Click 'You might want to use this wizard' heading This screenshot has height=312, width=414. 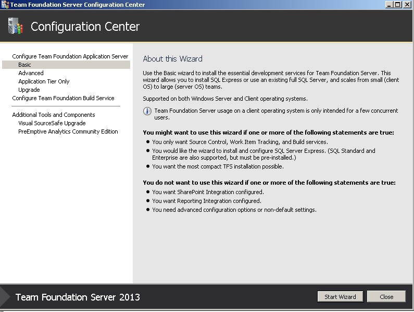pos(268,133)
